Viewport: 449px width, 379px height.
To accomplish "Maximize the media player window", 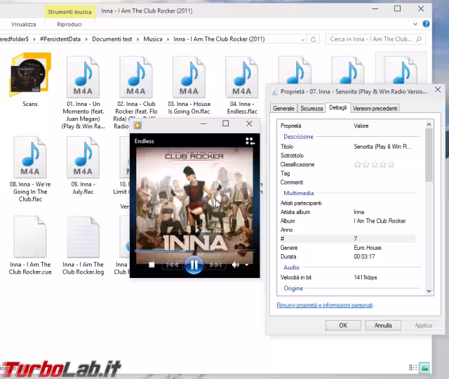I will [x=226, y=124].
